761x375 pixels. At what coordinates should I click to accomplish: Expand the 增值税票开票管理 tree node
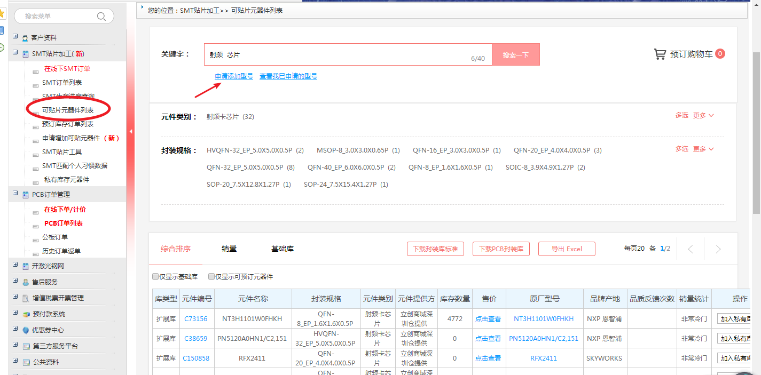[x=15, y=298]
